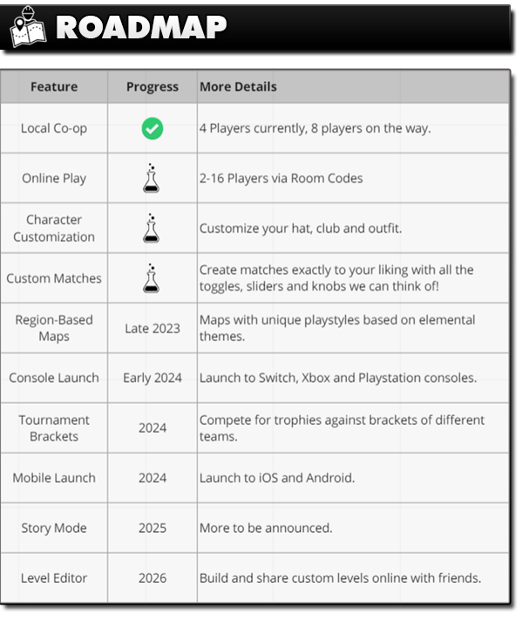The image size is (529, 628).
Task: Click the Region-Based Maps feature name
Action: [54, 328]
